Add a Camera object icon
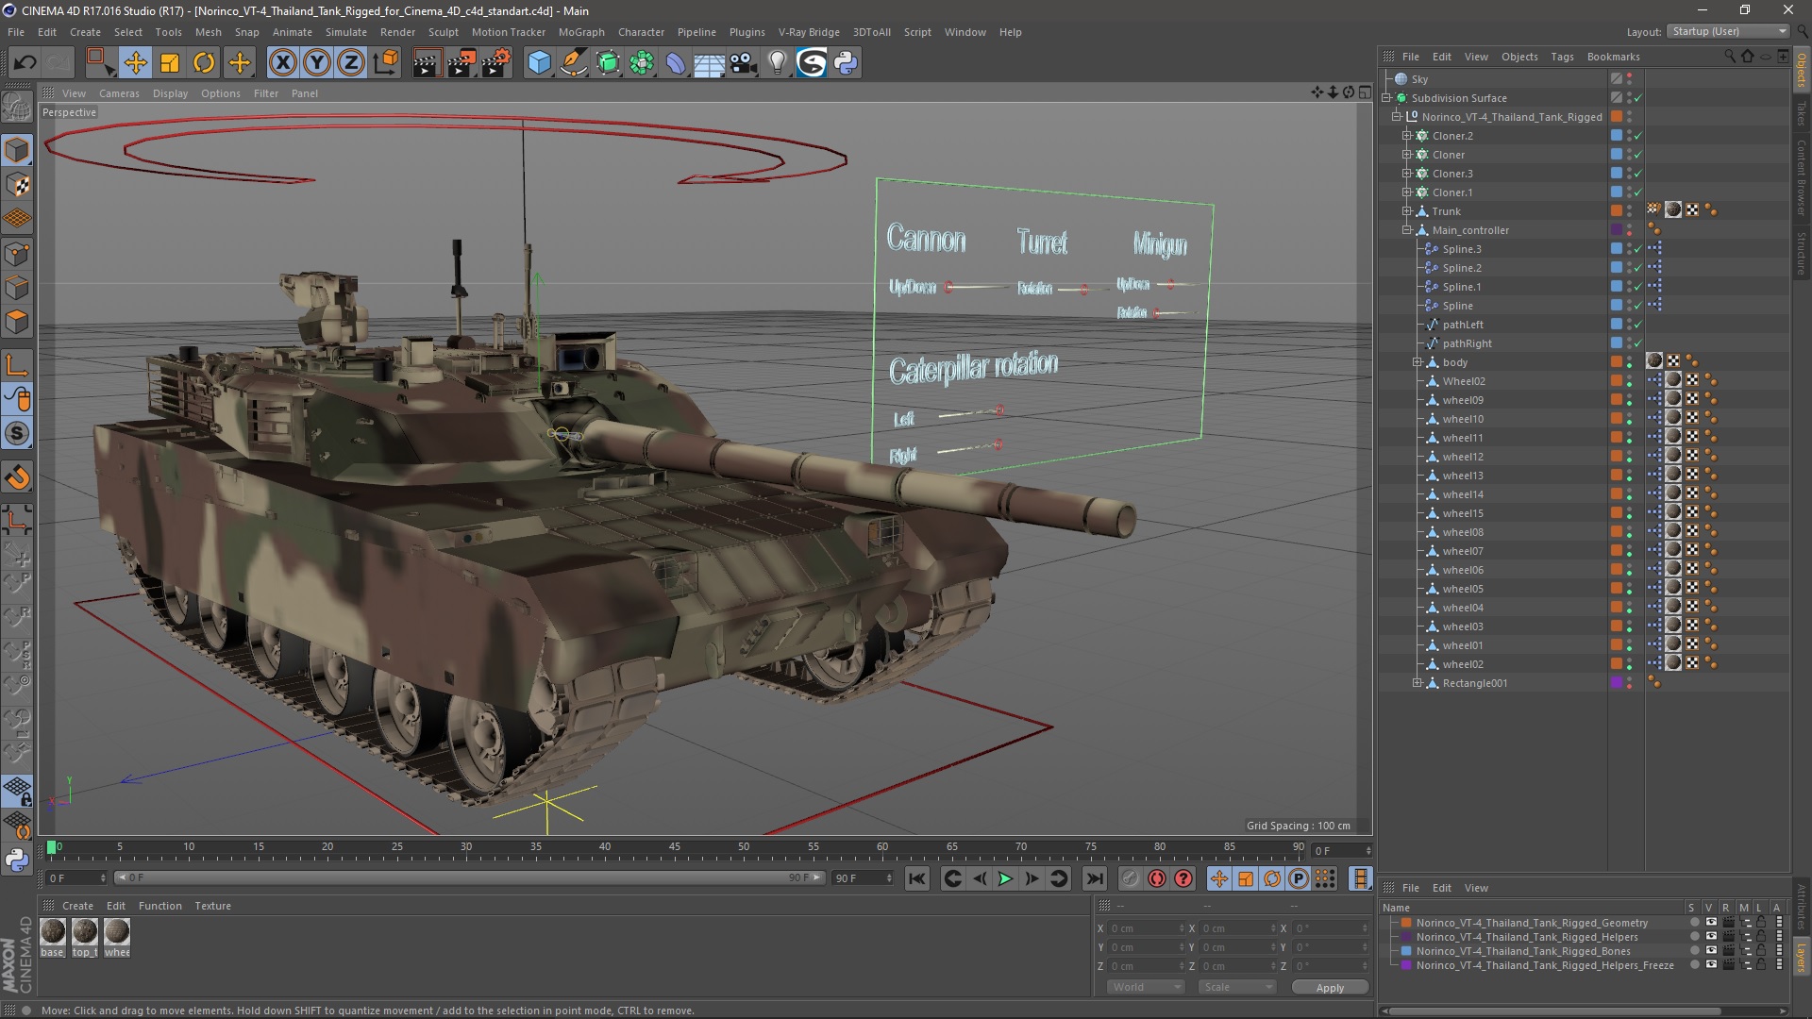The width and height of the screenshot is (1812, 1019). coord(744,63)
